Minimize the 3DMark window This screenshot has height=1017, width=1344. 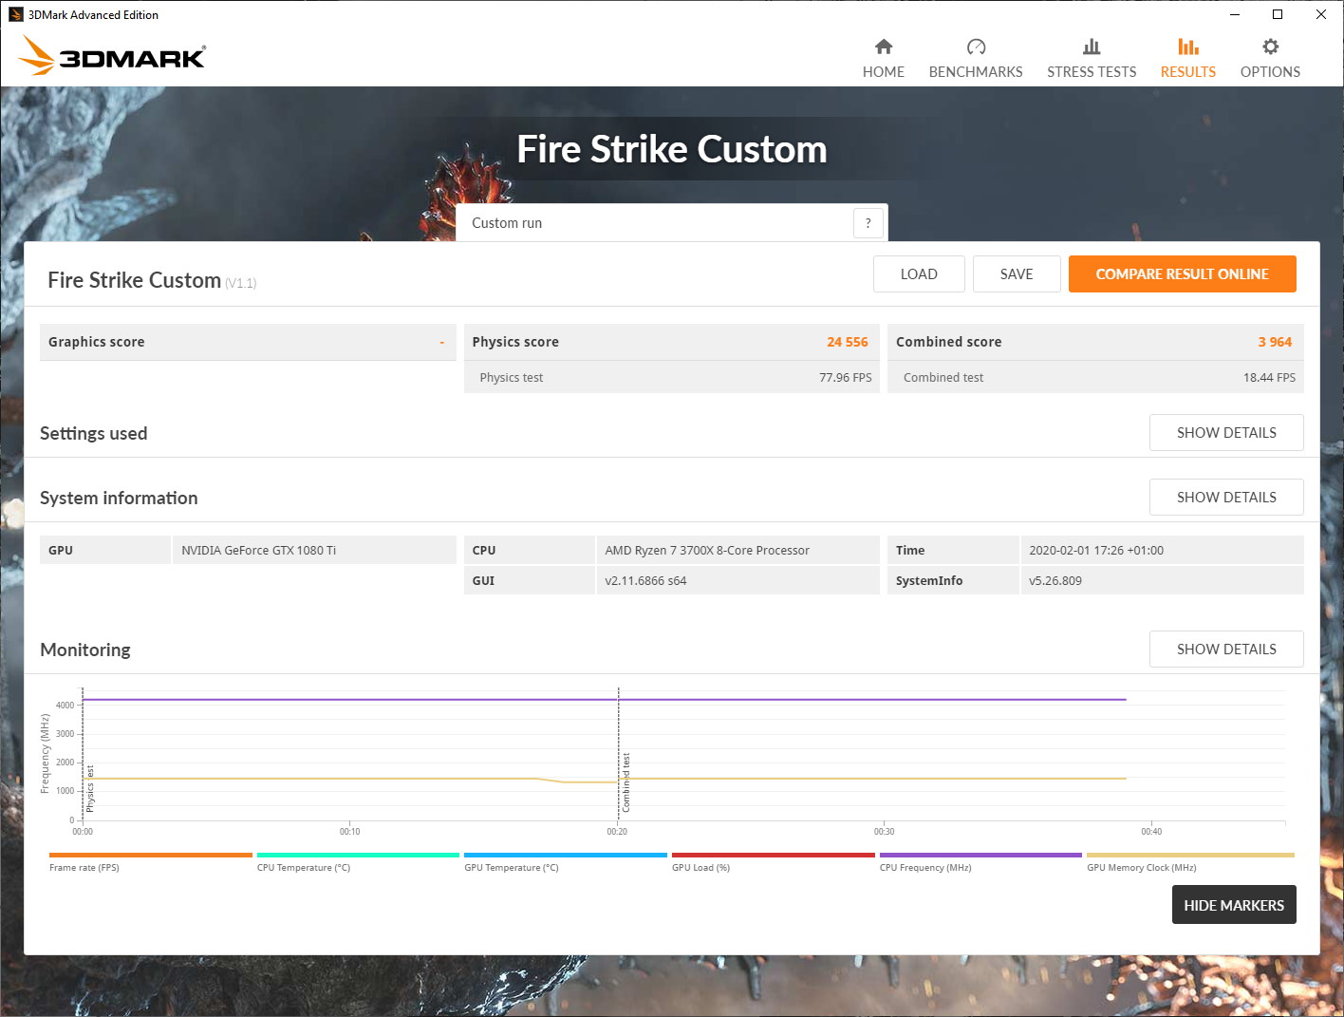(1235, 14)
